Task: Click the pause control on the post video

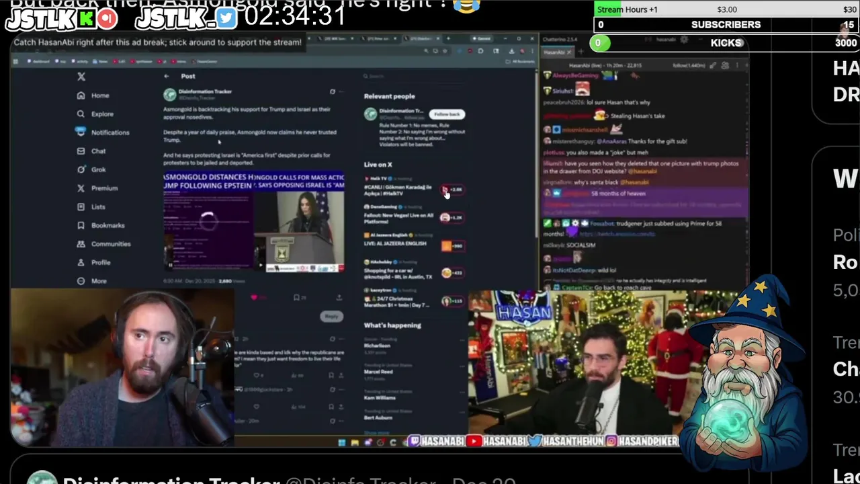Action: click(170, 265)
